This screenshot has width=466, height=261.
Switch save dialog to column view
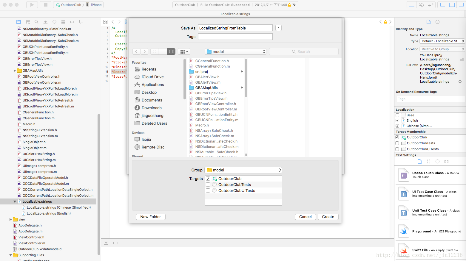pyautogui.click(x=172, y=51)
